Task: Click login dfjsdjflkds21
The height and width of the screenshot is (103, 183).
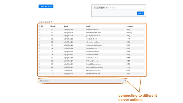Action: (x=68, y=67)
